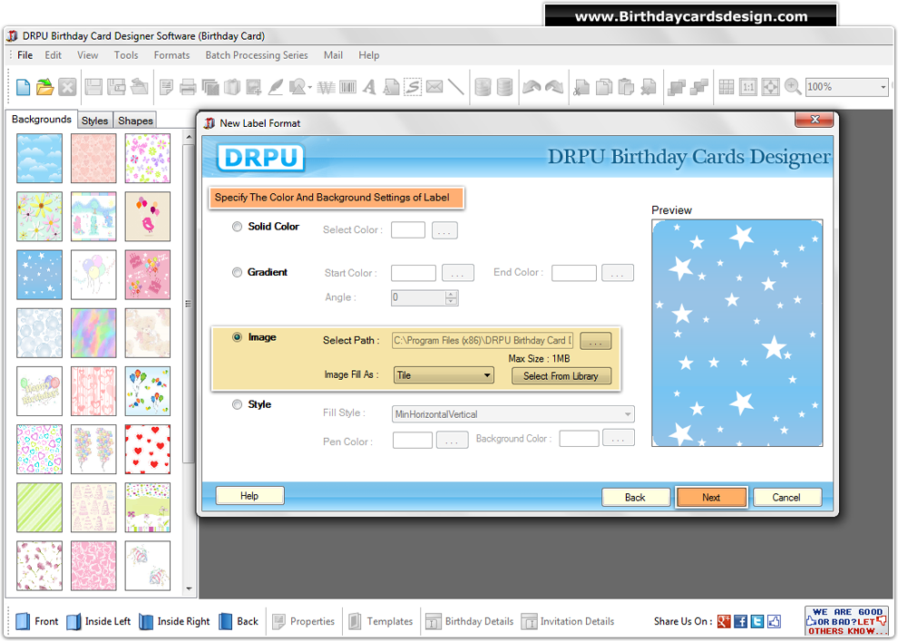The height and width of the screenshot is (641, 898).
Task: Select the Solid Color radio button
Action: (x=237, y=227)
